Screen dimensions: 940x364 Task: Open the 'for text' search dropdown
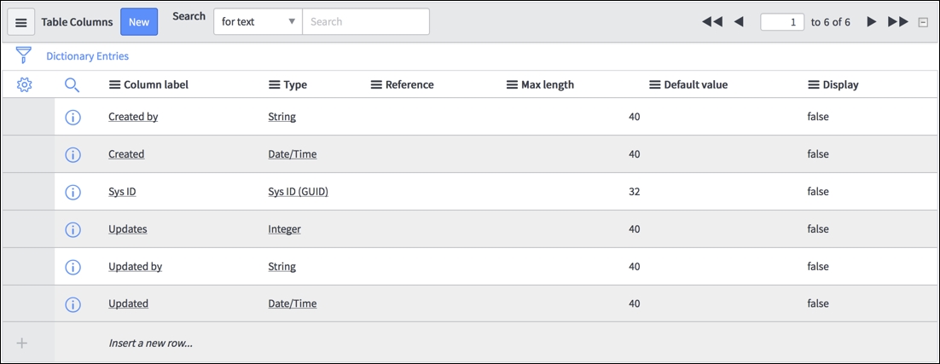click(258, 21)
